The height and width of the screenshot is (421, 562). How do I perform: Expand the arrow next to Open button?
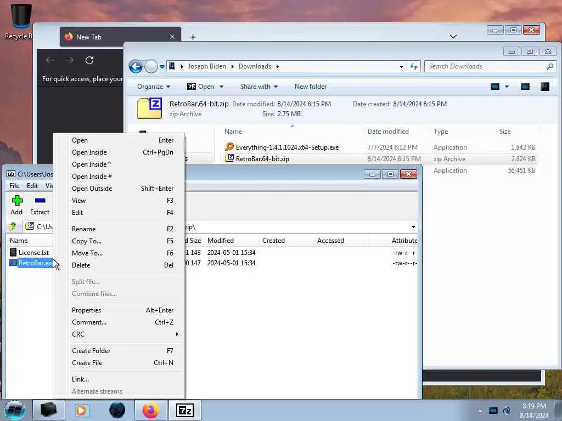click(222, 87)
